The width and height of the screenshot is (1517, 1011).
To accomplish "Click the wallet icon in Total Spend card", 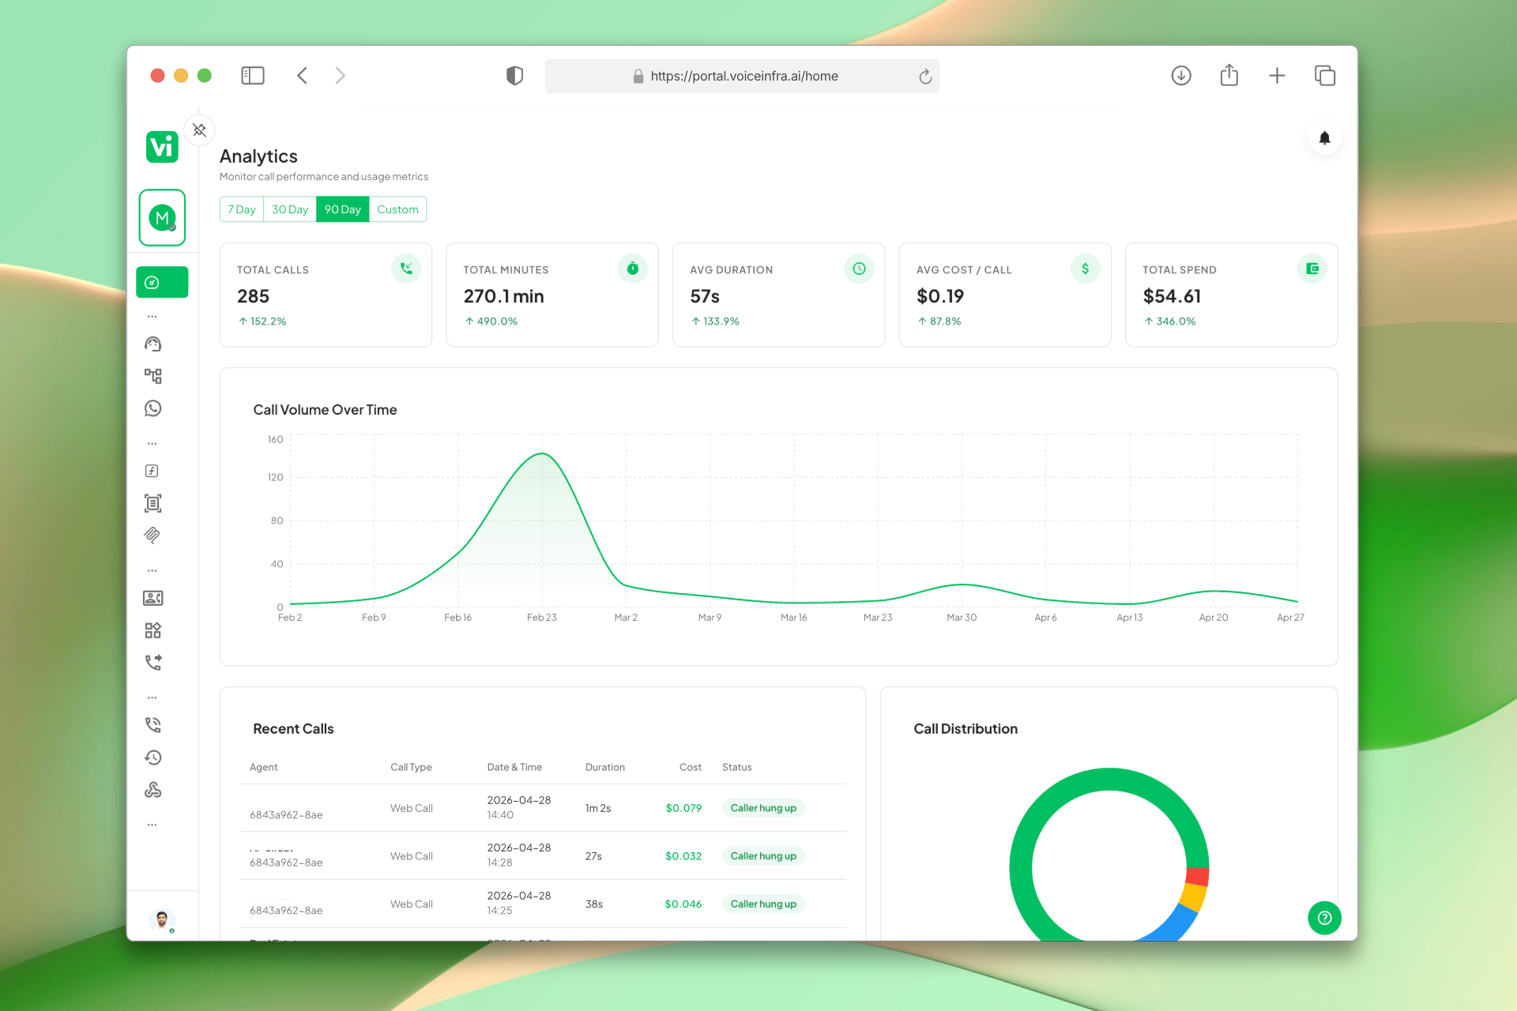I will 1312,269.
